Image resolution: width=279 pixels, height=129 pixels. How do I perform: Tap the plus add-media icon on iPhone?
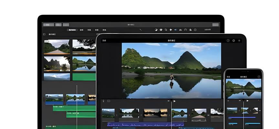tap(228, 101)
